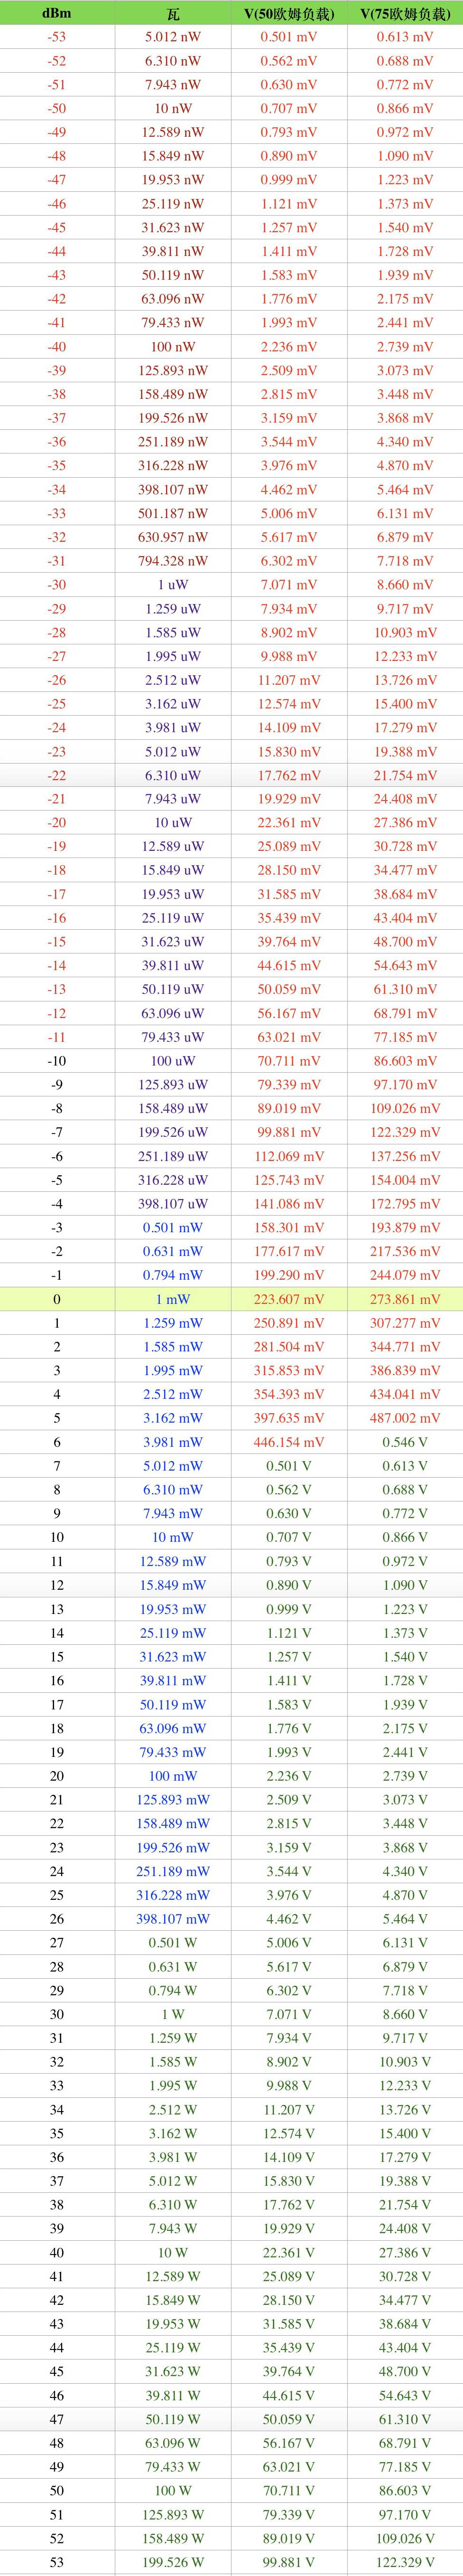This screenshot has width=463, height=2576.
Task: Click the 0.501 W cell
Action: [173, 1943]
